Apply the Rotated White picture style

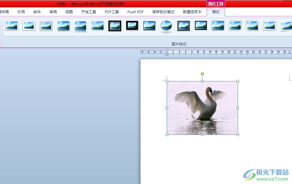(286, 26)
